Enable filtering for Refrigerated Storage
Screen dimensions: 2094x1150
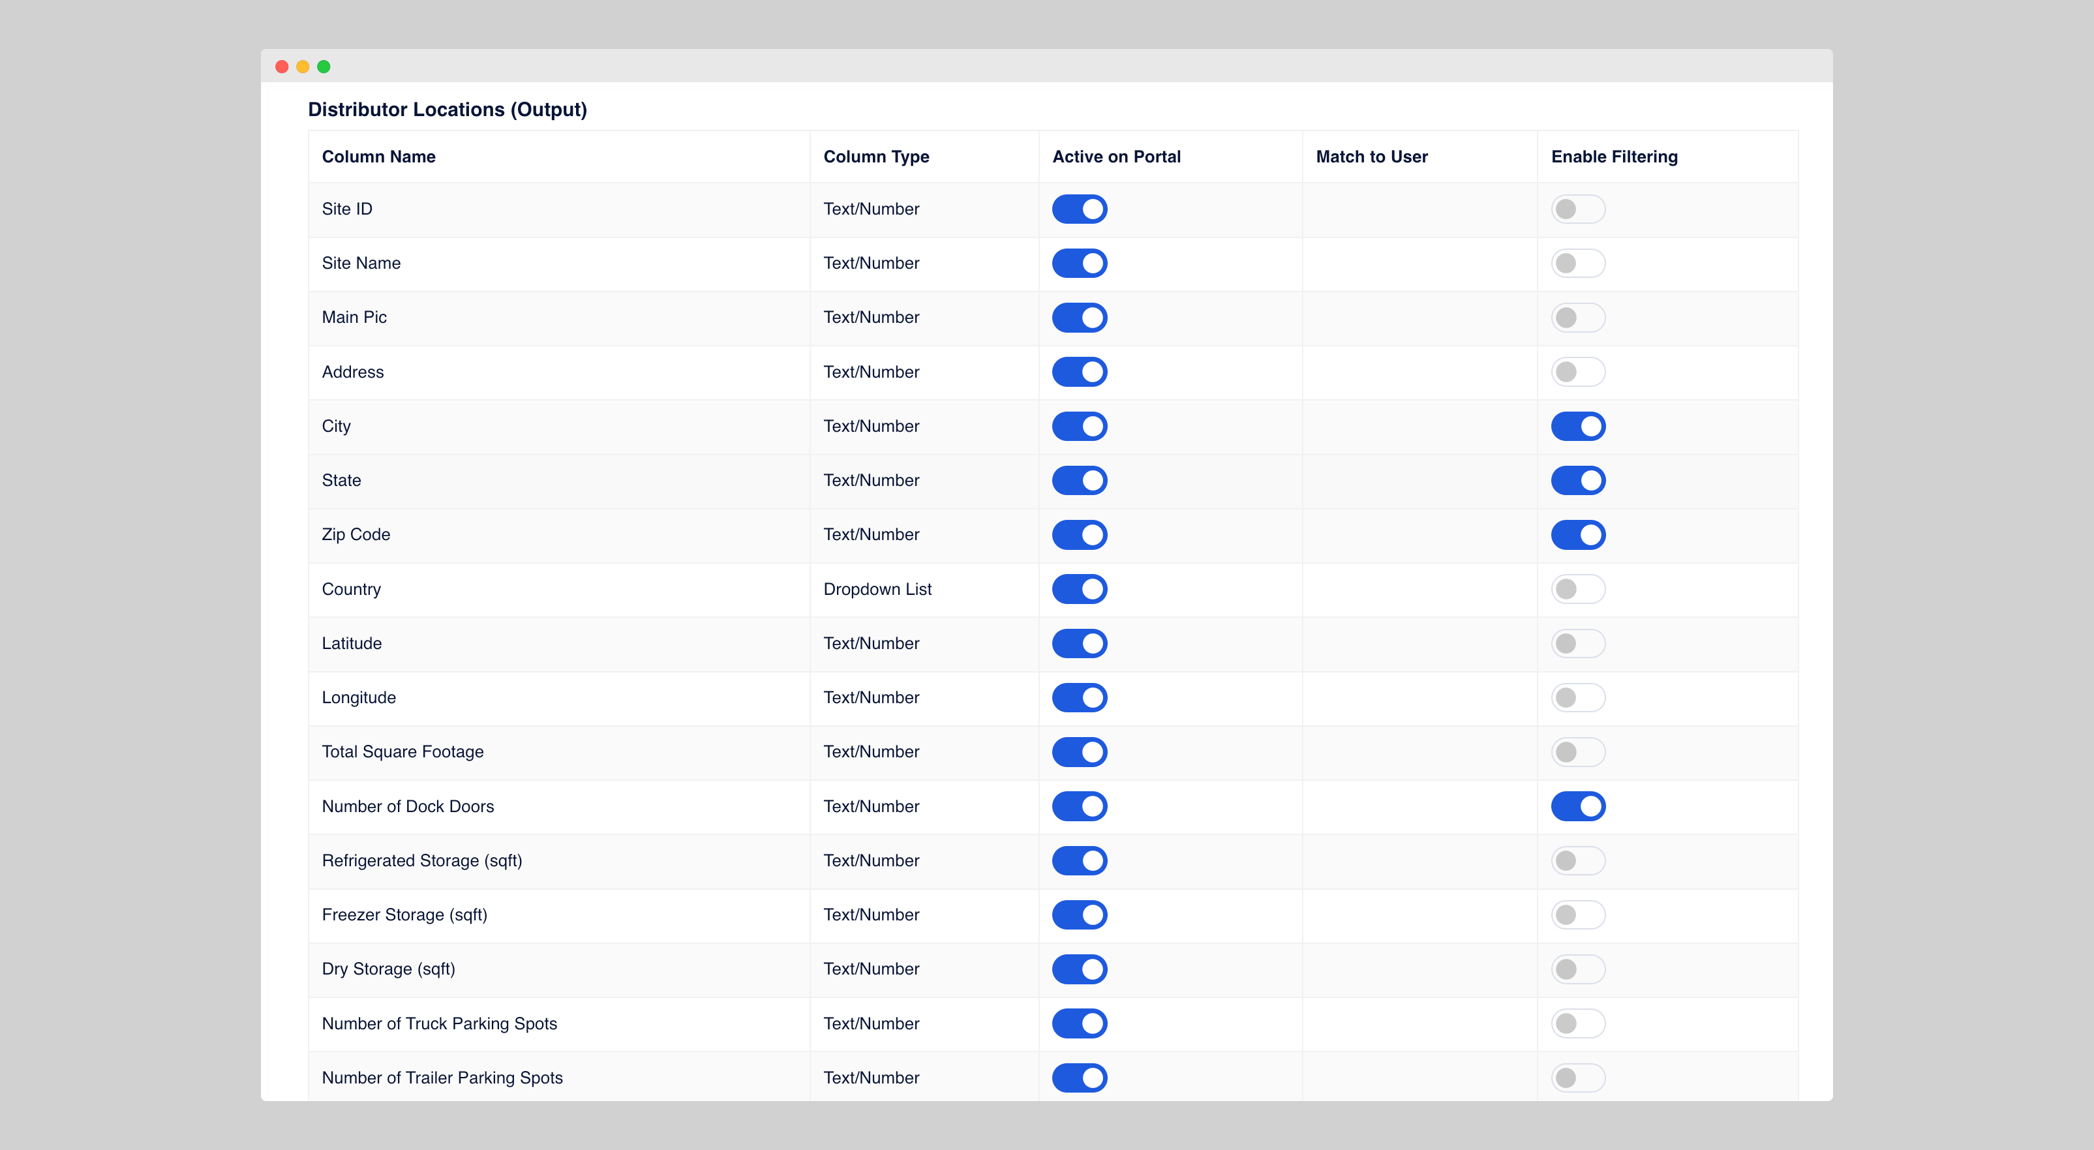point(1578,860)
